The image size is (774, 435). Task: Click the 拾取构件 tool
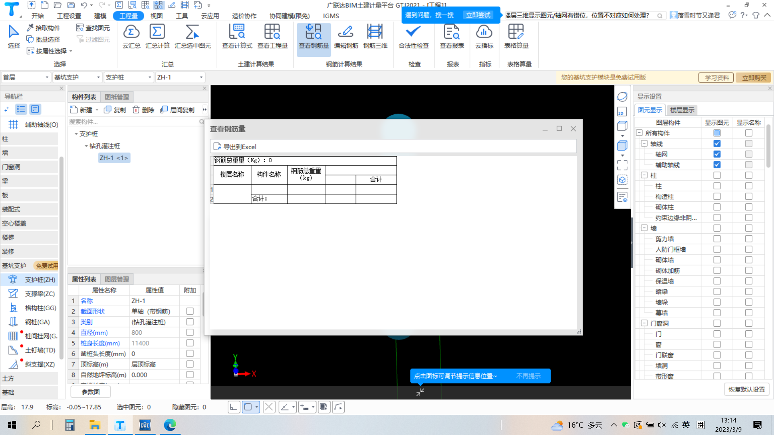point(44,28)
